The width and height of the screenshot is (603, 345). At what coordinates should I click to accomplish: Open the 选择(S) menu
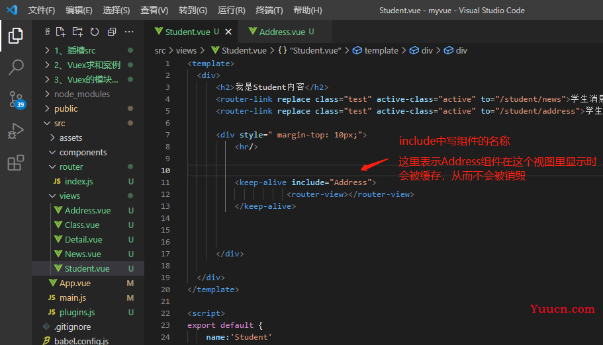(x=116, y=10)
